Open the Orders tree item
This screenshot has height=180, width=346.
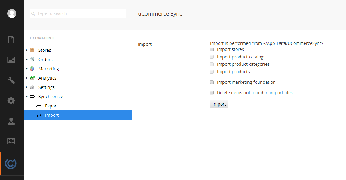pyautogui.click(x=45, y=60)
